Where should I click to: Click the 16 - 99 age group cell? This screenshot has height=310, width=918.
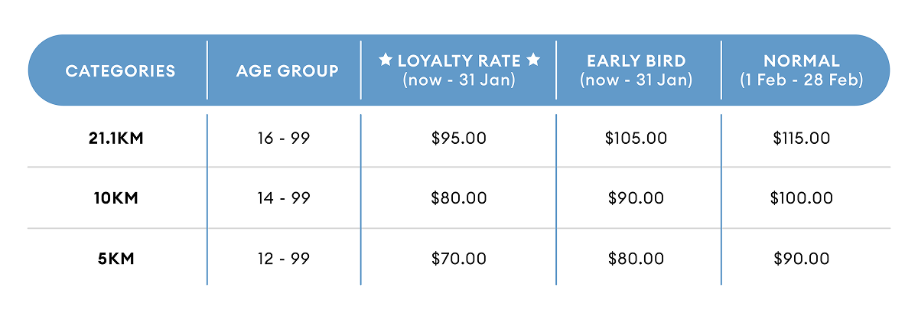point(284,139)
